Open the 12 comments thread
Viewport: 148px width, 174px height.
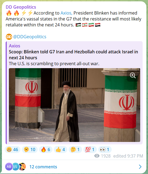click(x=43, y=167)
